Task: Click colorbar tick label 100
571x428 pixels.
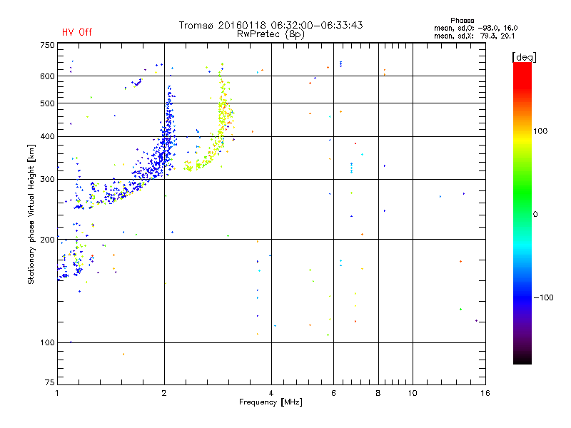Action: click(x=540, y=131)
